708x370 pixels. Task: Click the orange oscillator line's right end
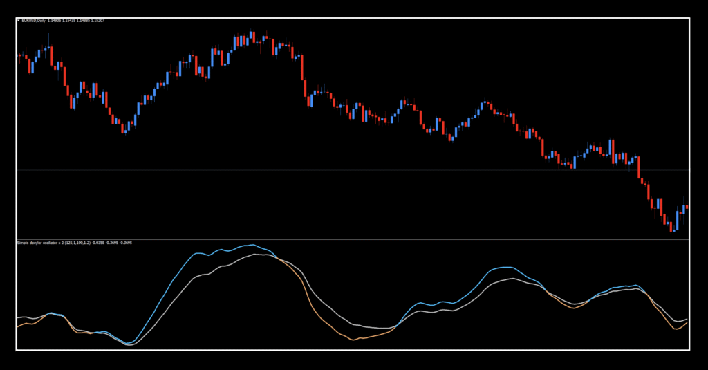(x=686, y=323)
